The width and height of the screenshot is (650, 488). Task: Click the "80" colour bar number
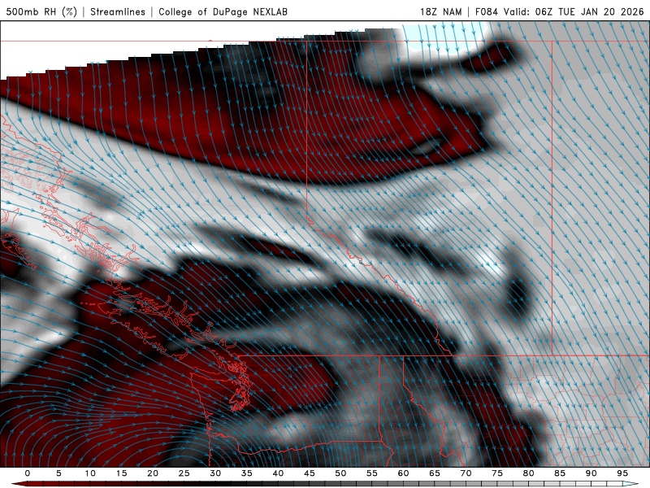pyautogui.click(x=528, y=473)
